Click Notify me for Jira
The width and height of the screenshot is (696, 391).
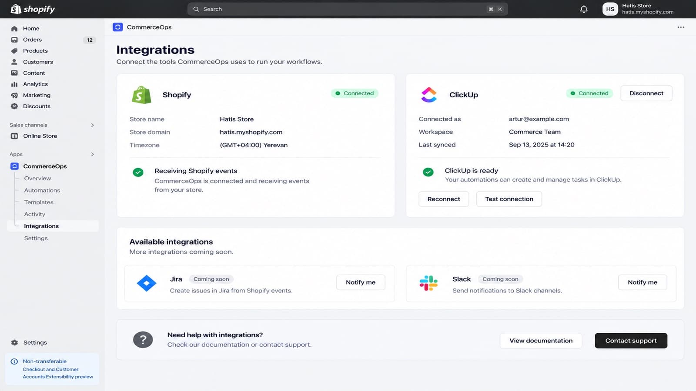point(361,282)
